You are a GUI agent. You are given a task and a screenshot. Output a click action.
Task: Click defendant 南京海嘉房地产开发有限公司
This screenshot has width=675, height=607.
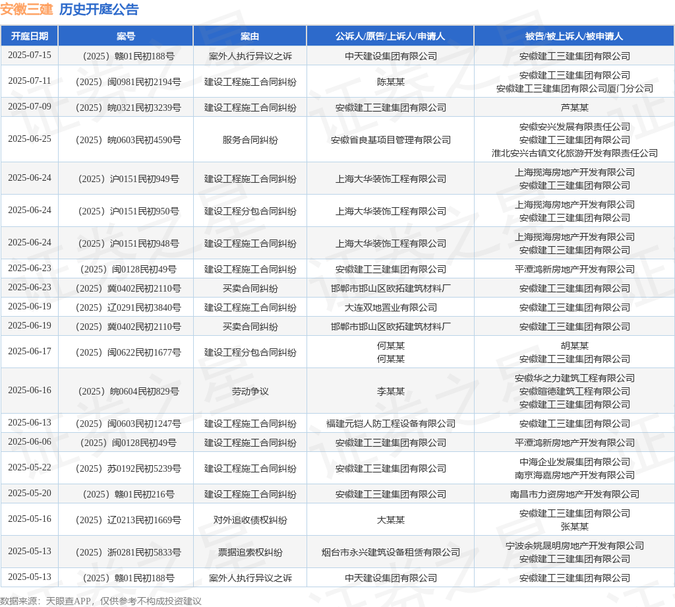(574, 475)
